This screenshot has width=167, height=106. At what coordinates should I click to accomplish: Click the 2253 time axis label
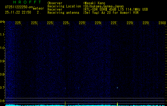50,23
